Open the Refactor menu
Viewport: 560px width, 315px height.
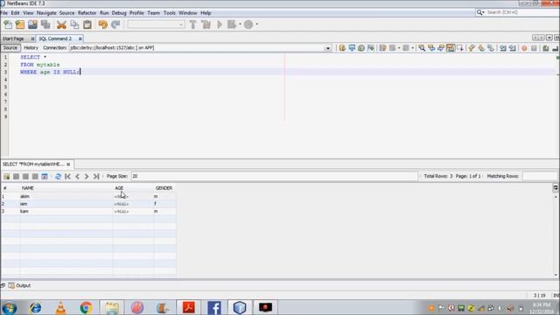(x=87, y=13)
